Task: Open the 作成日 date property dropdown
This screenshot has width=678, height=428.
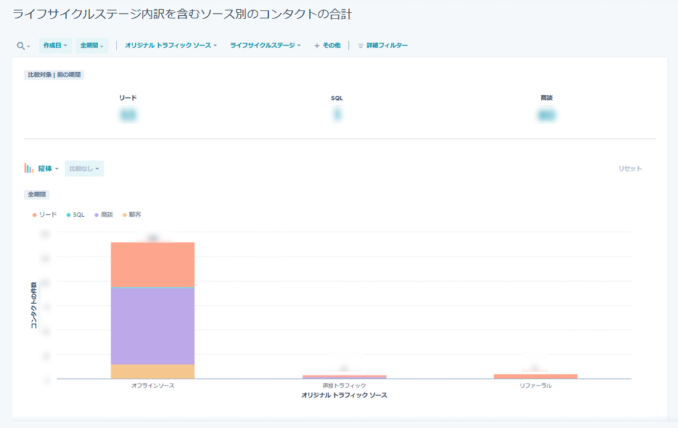Action: tap(56, 46)
